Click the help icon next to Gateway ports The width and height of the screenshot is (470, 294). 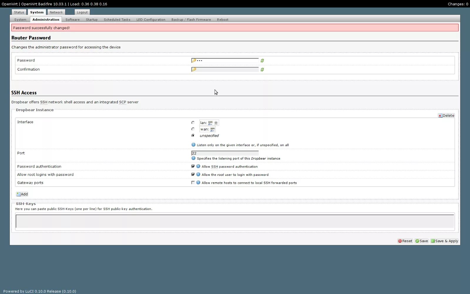(x=198, y=183)
